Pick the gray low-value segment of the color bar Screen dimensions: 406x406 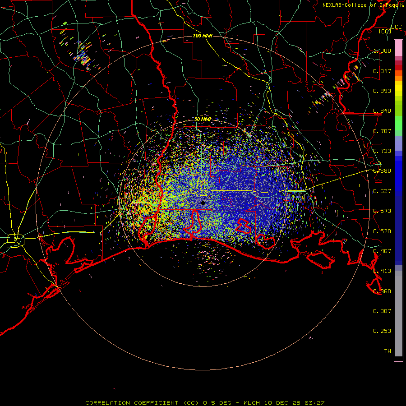click(398, 314)
